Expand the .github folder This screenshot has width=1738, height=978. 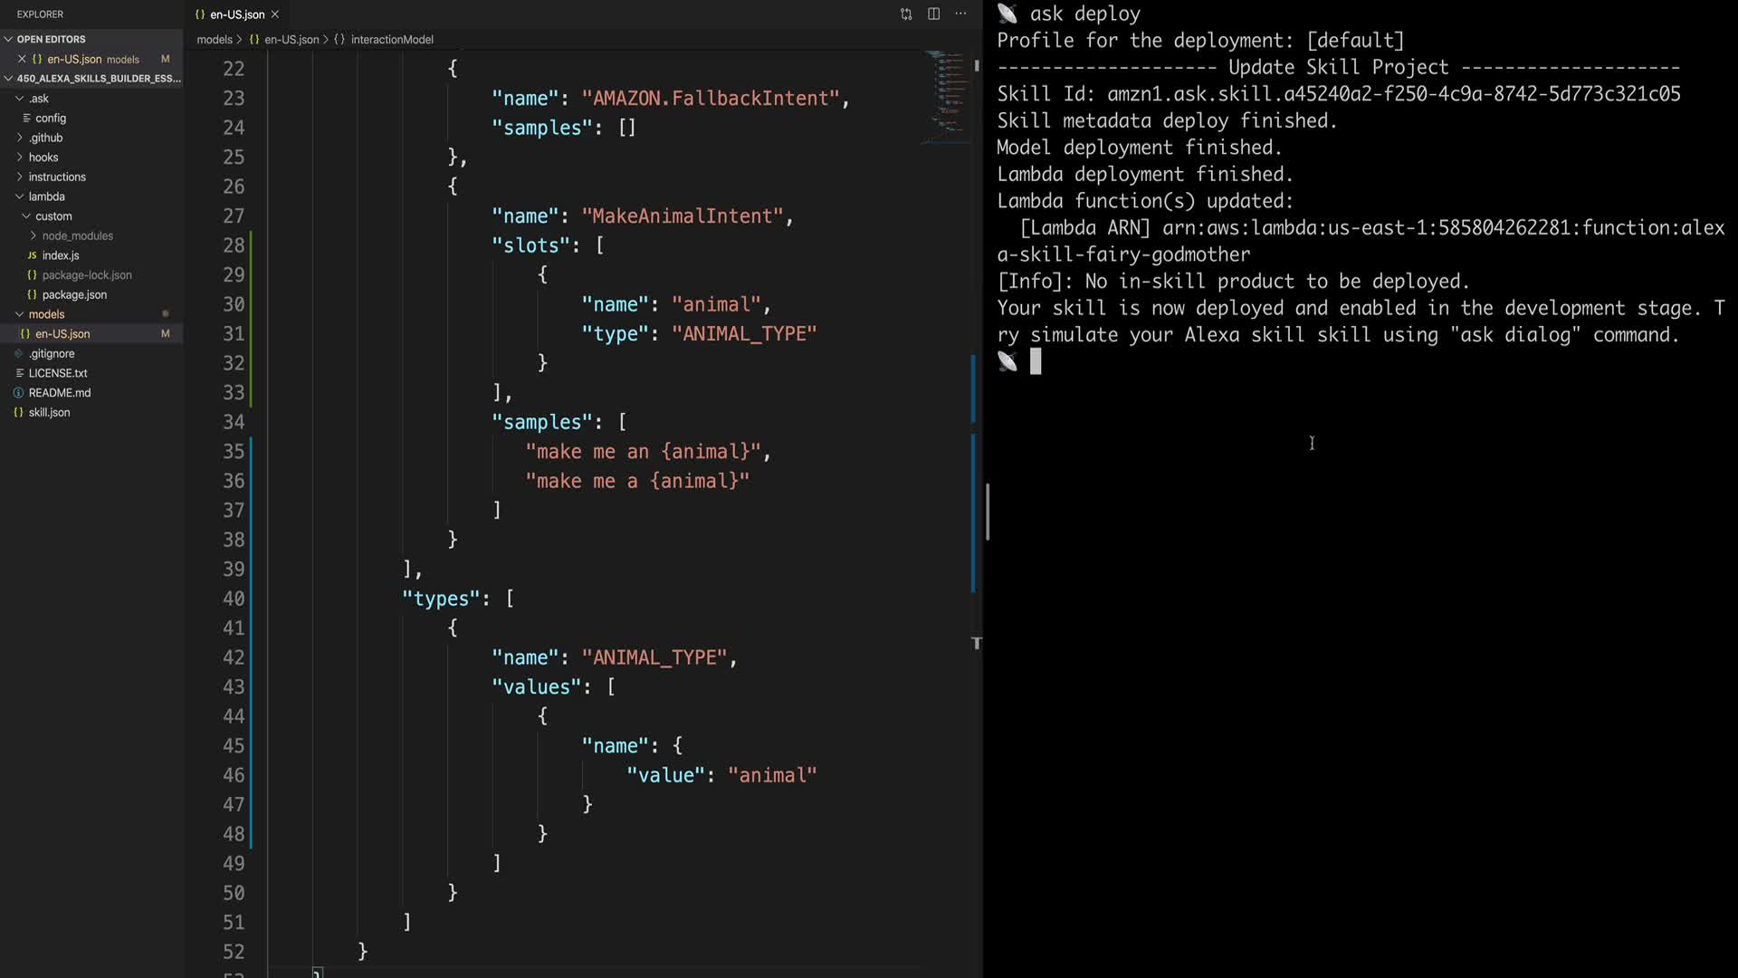click(x=45, y=138)
